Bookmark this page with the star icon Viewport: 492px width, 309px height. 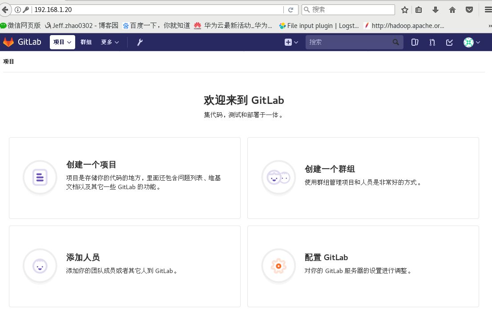click(x=405, y=10)
